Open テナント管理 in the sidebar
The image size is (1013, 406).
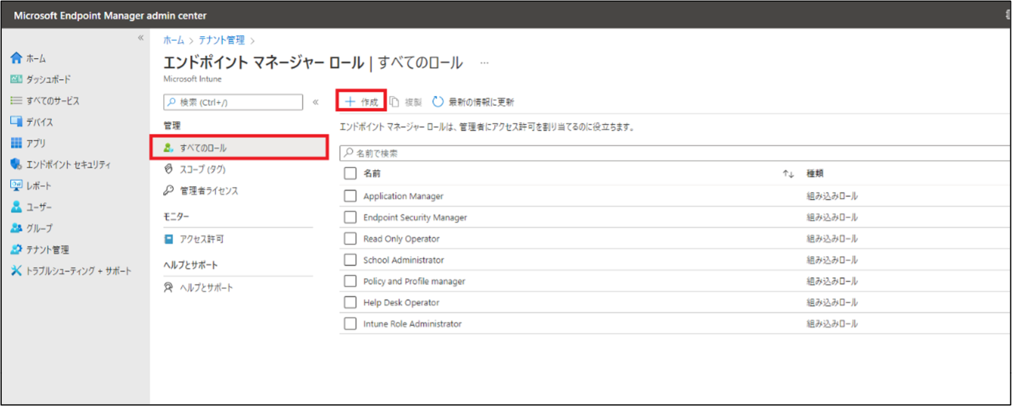click(x=48, y=250)
